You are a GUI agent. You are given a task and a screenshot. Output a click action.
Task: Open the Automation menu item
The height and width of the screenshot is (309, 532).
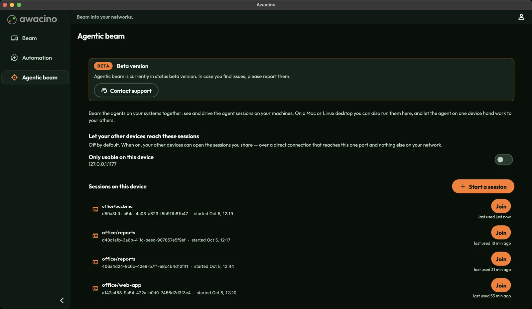35,58
